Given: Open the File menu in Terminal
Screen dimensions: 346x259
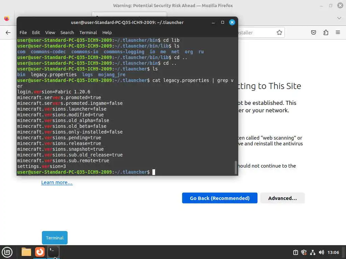Looking at the screenshot, I should pyautogui.click(x=23, y=33).
